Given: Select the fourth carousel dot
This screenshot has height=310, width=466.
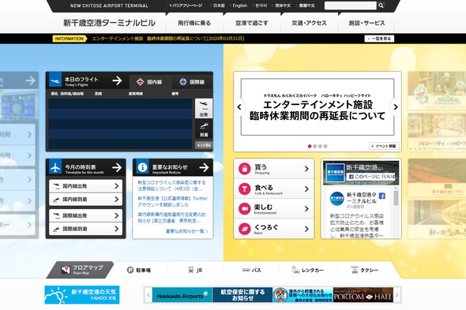Looking at the screenshot, I should pyautogui.click(x=325, y=146).
